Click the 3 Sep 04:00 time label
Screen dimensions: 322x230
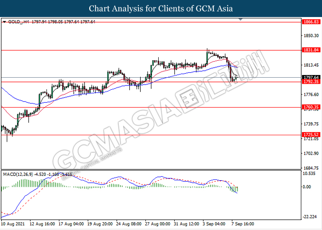pos(214,224)
